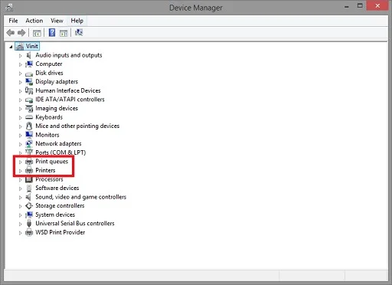Screen dimensions: 392x285
Task: Expand Audio inputs and outputs arrow
Action: (21, 56)
